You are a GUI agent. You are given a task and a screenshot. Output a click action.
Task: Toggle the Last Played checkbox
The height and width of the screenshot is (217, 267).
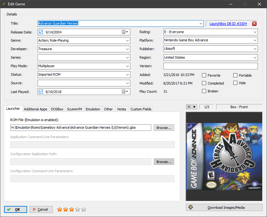pyautogui.click(x=41, y=91)
